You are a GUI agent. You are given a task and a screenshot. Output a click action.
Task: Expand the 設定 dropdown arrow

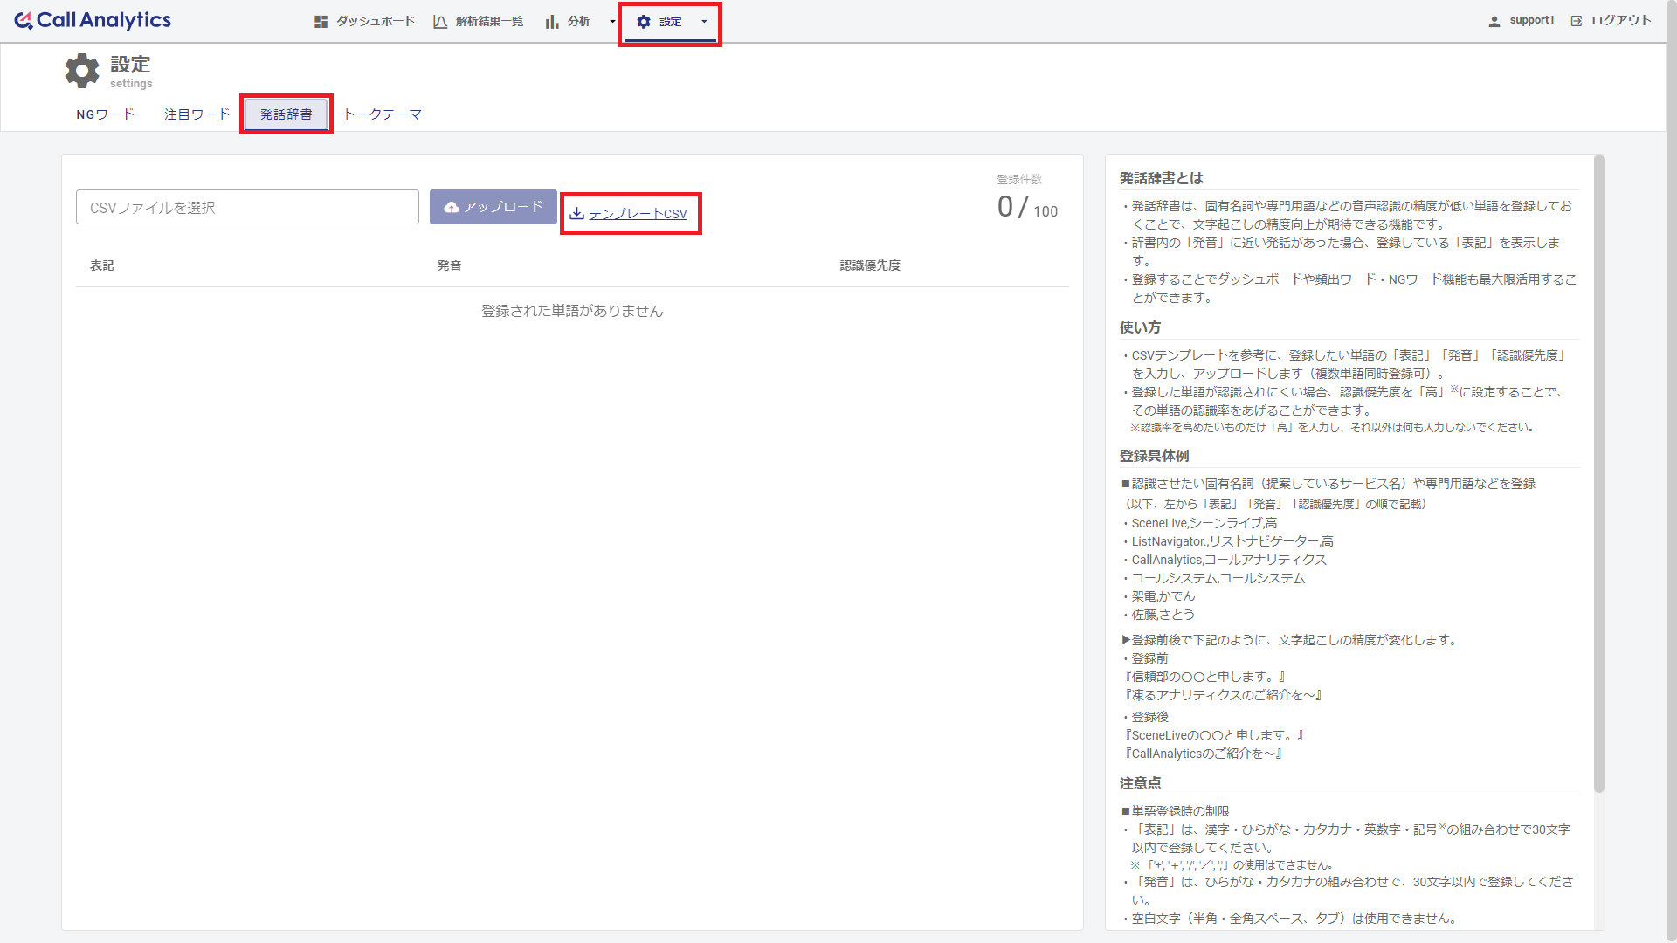[x=704, y=22]
